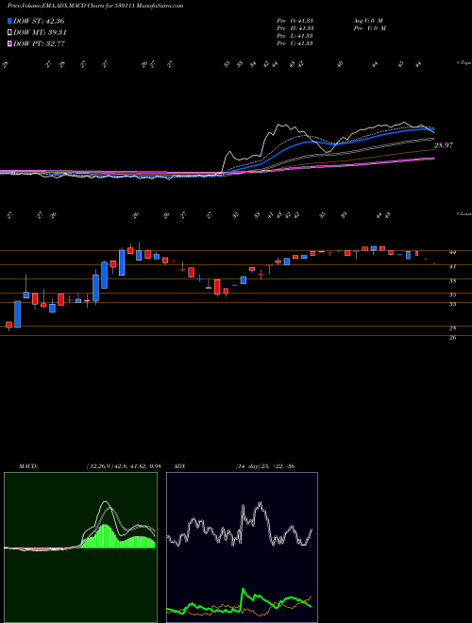Image resolution: width=472 pixels, height=623 pixels.
Task: Click the 'Pre O: 41.33' open value
Action: click(x=295, y=21)
